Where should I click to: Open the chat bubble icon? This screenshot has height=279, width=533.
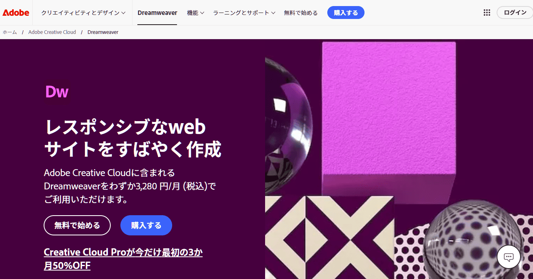click(x=509, y=257)
